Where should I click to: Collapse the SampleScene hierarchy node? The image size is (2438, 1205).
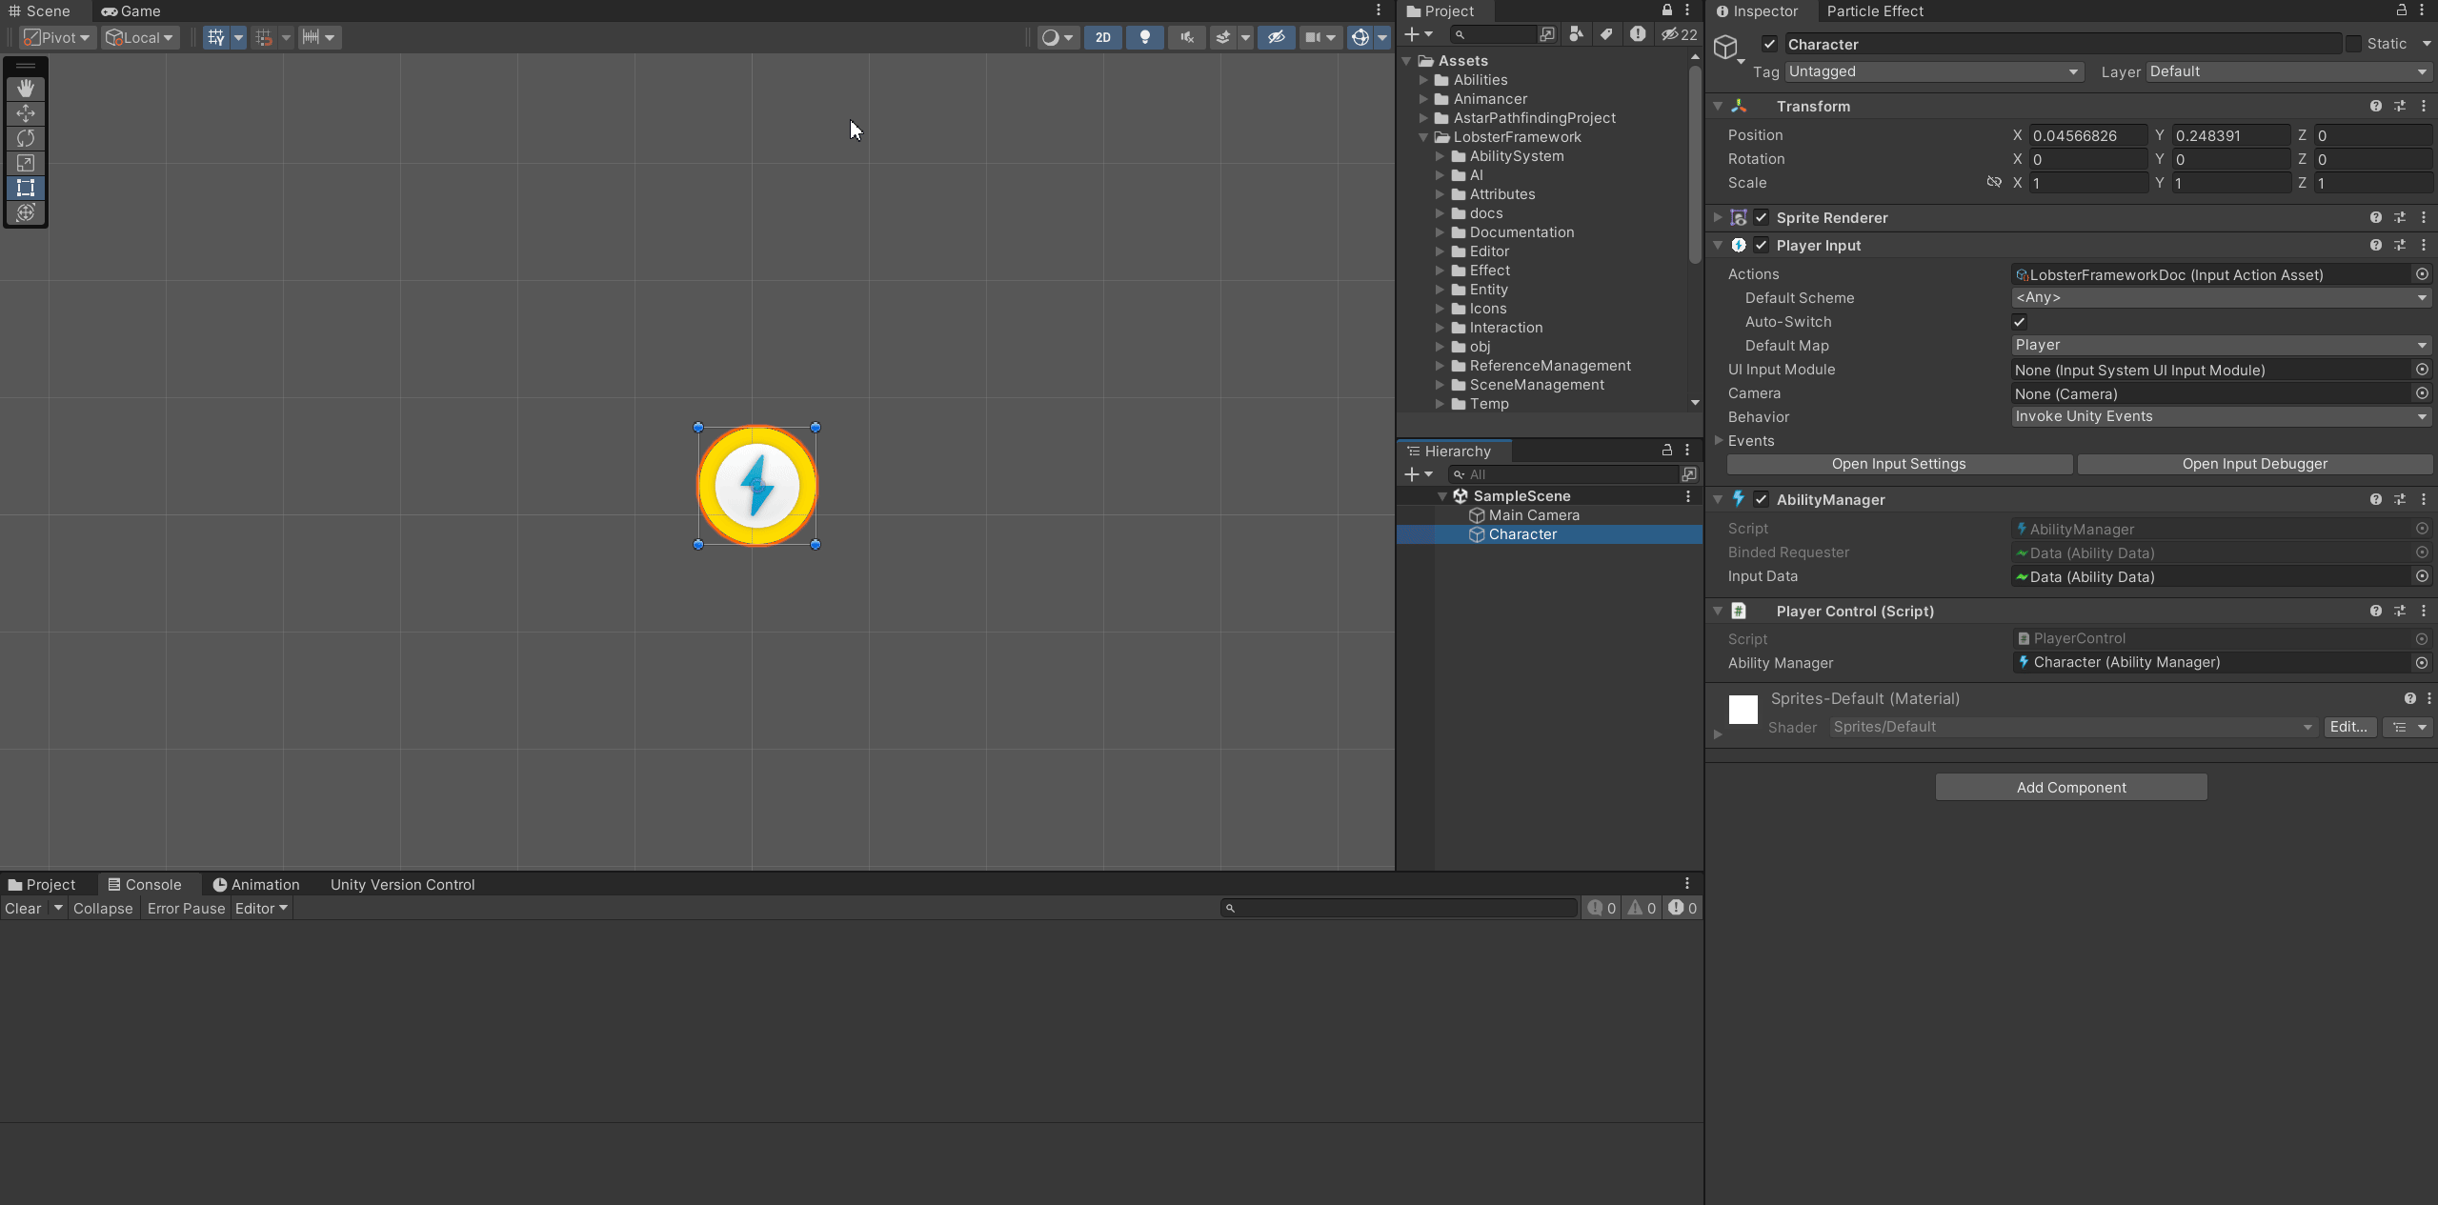point(1442,496)
